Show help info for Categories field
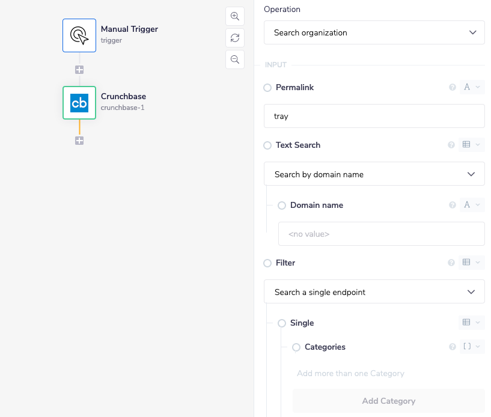 click(453, 347)
